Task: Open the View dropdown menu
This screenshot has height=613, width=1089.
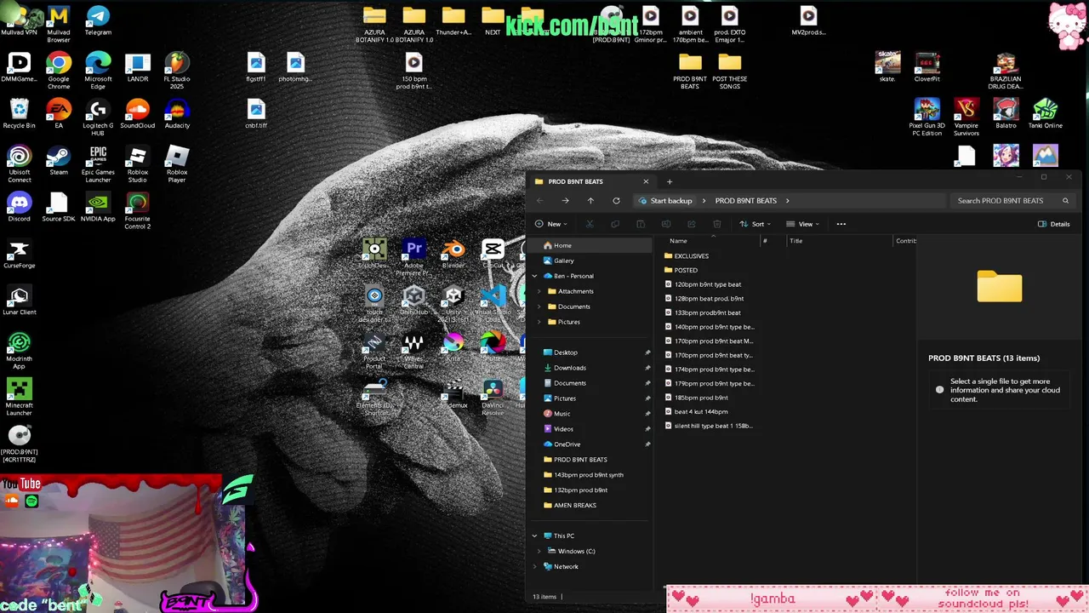Action: (802, 224)
